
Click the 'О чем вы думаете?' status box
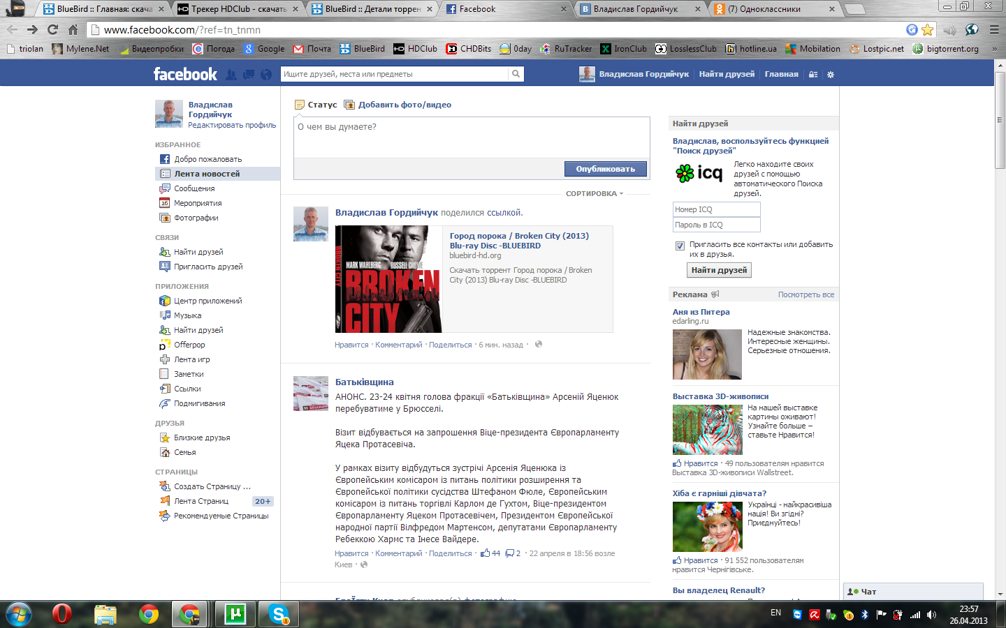pyautogui.click(x=472, y=139)
